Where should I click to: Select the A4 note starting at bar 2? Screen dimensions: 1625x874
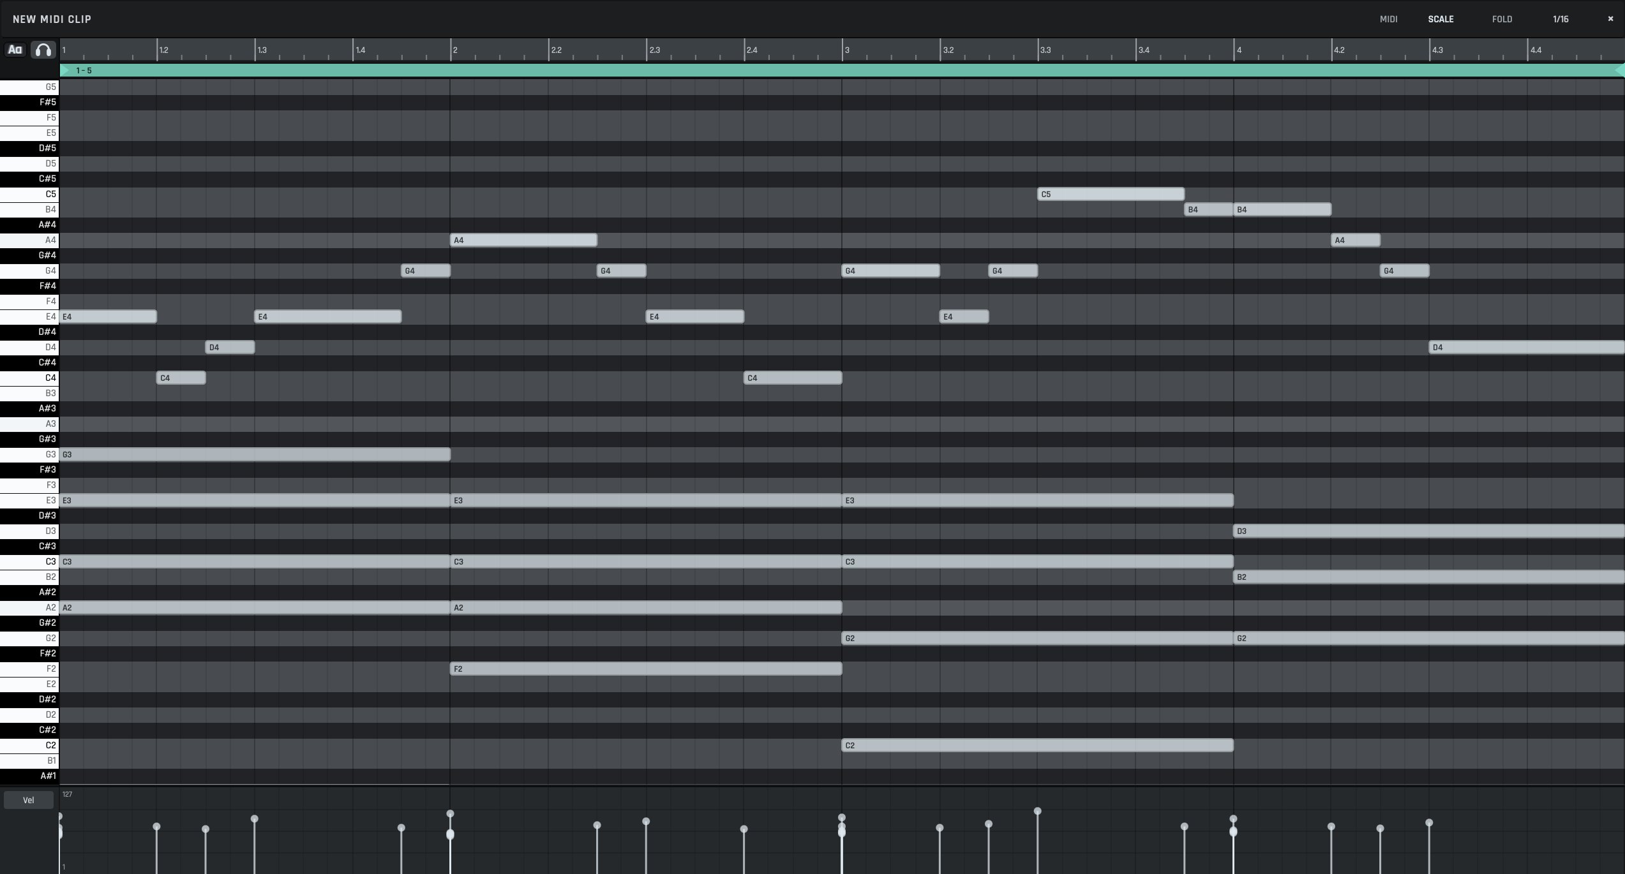(x=524, y=240)
